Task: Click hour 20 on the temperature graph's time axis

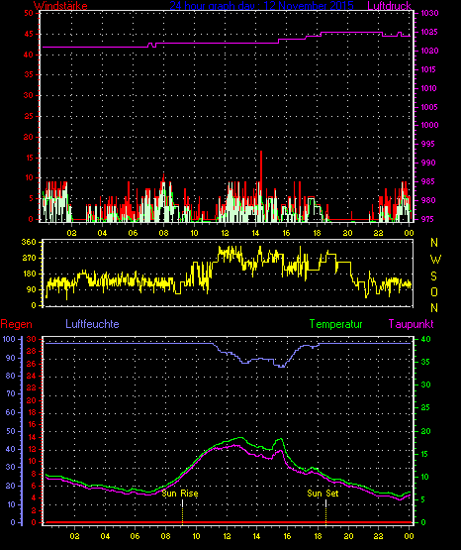Action: coord(348,536)
